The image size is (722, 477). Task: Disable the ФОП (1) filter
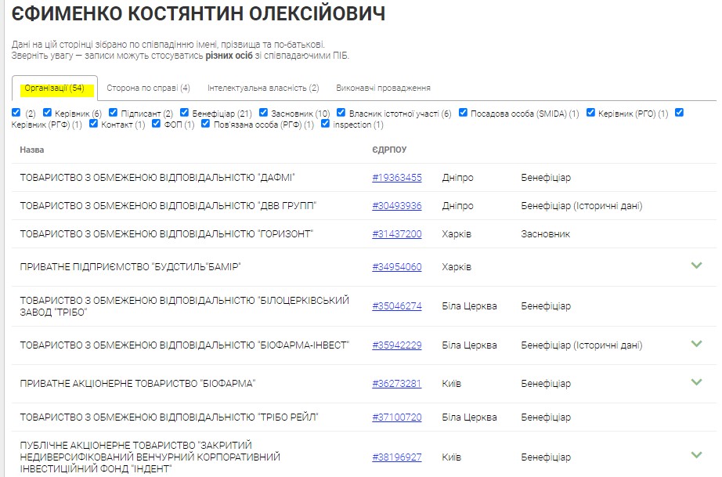coord(157,124)
